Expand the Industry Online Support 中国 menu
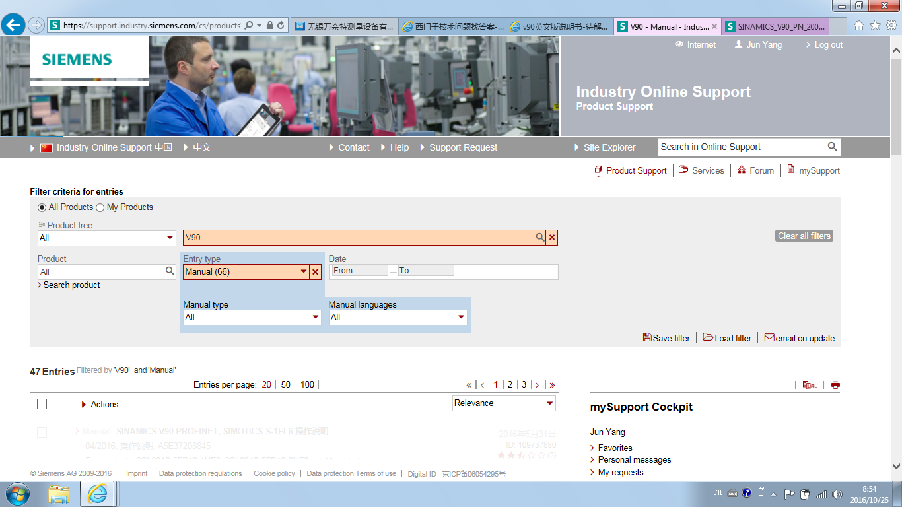The width and height of the screenshot is (902, 507). (x=101, y=147)
